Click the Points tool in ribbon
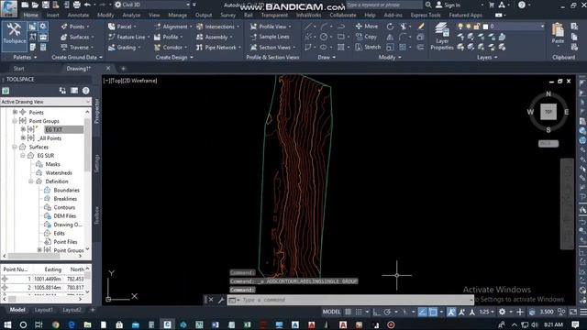 click(x=74, y=27)
